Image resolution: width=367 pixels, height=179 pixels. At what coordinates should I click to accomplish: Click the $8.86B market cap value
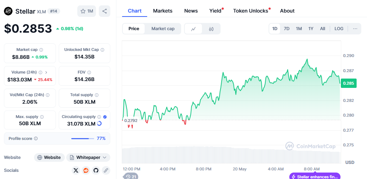click(x=21, y=57)
